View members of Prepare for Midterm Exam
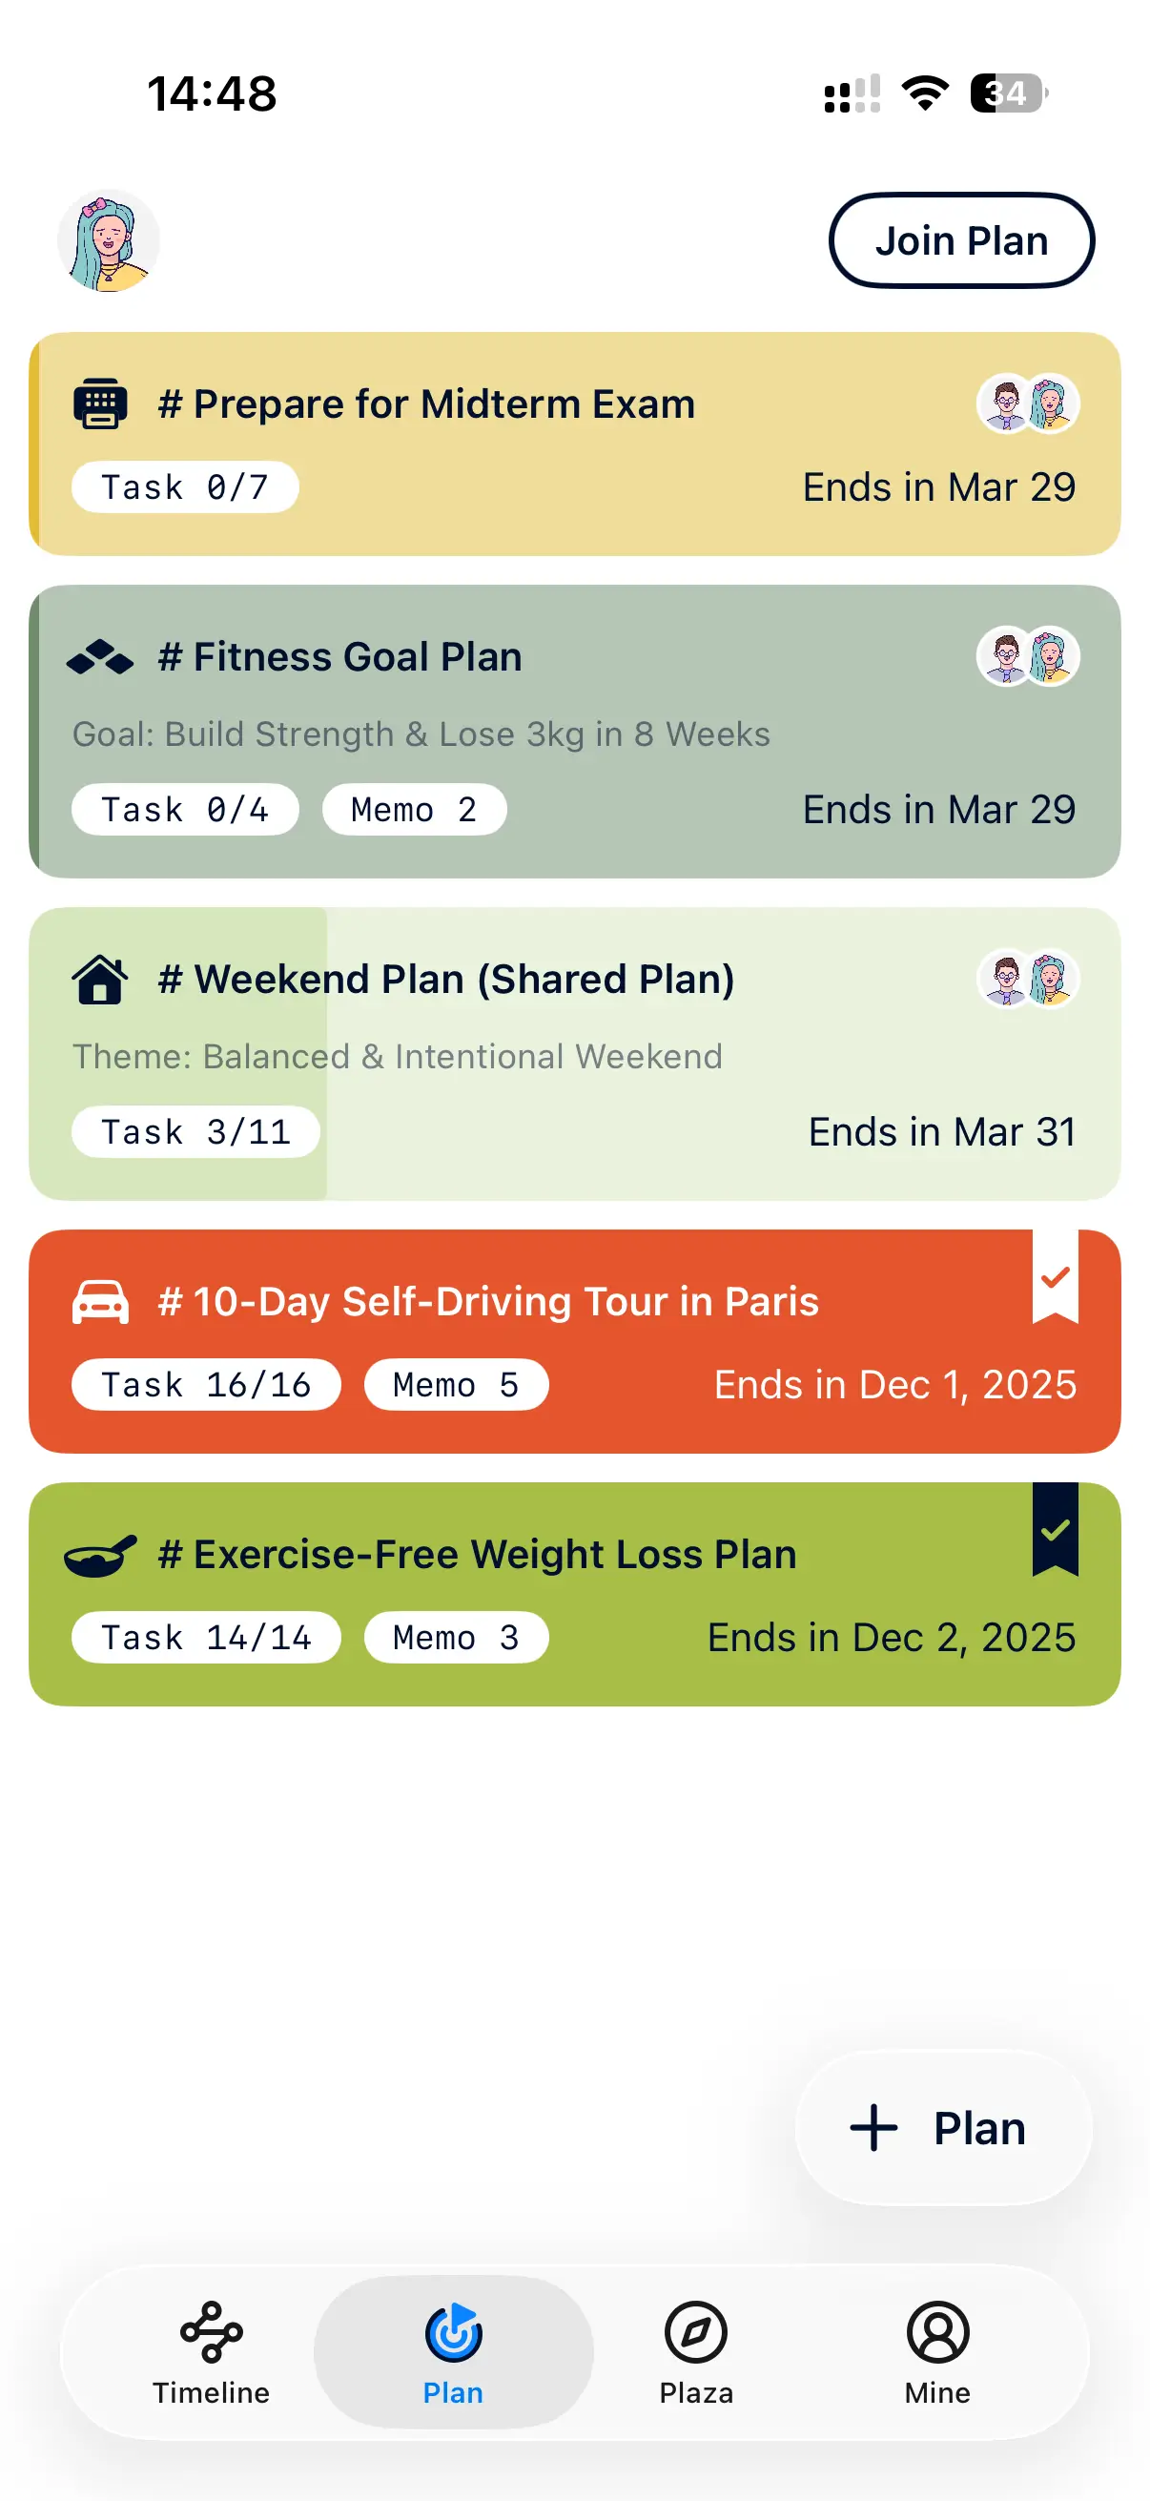Image resolution: width=1150 pixels, height=2501 pixels. click(x=1028, y=403)
